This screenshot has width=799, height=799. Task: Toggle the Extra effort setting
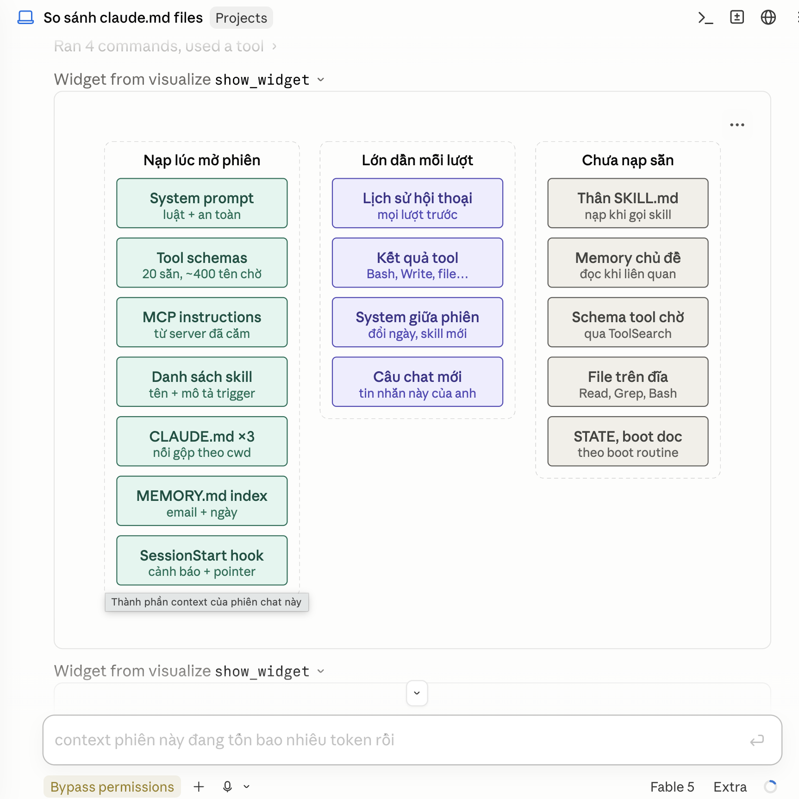pos(730,787)
